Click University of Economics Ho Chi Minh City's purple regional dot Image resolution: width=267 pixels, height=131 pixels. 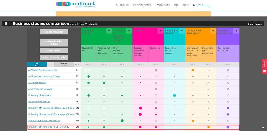click(x=228, y=127)
